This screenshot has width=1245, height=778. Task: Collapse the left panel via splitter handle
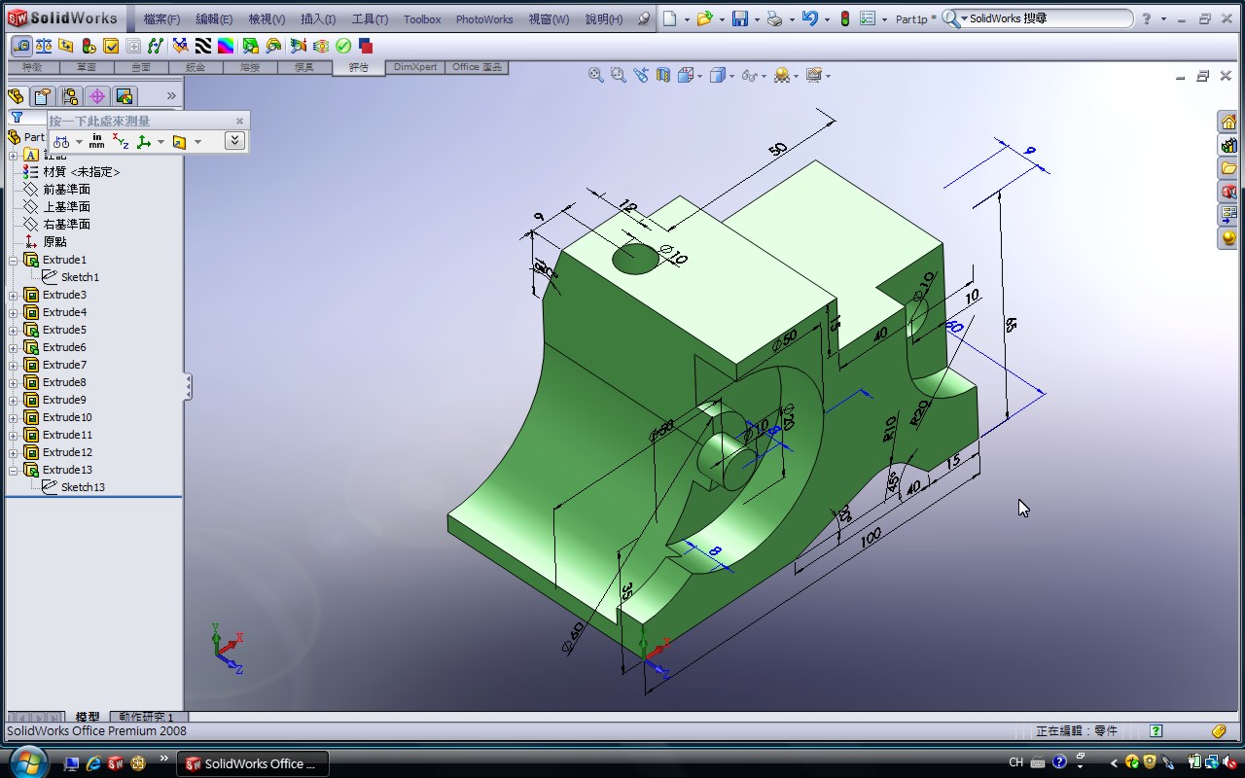(x=188, y=387)
